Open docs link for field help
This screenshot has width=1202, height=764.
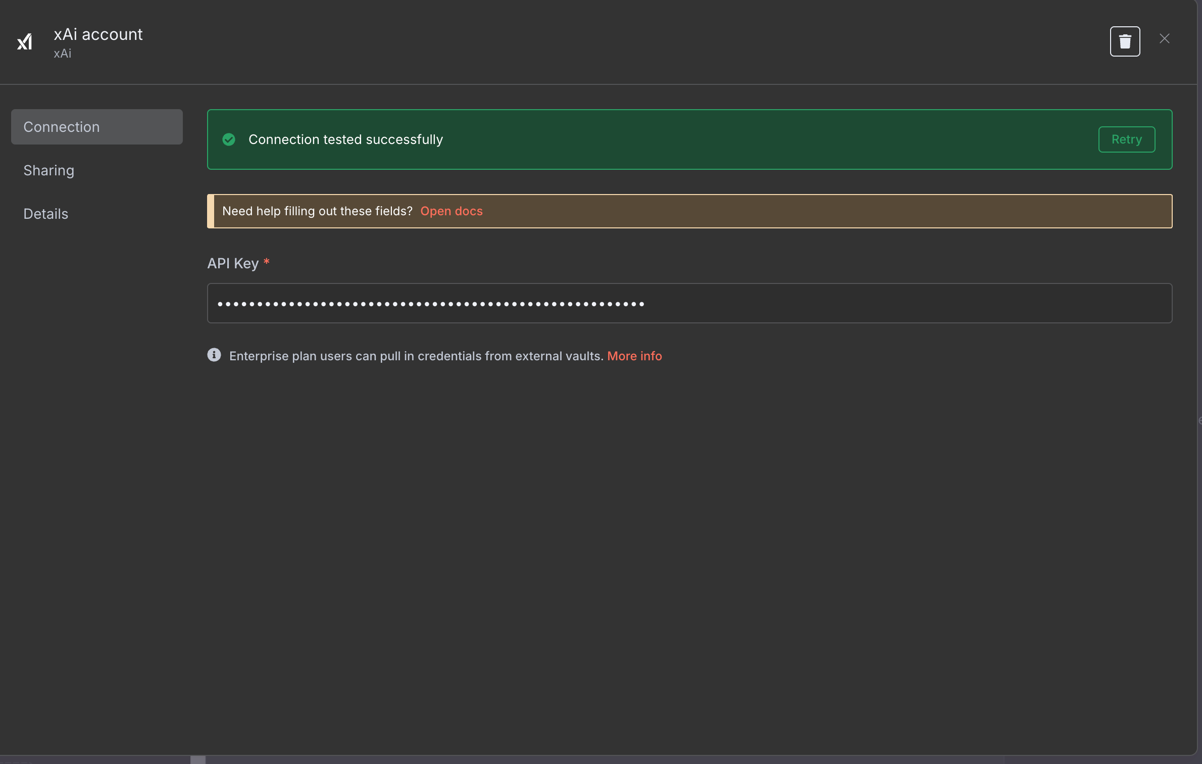(451, 211)
